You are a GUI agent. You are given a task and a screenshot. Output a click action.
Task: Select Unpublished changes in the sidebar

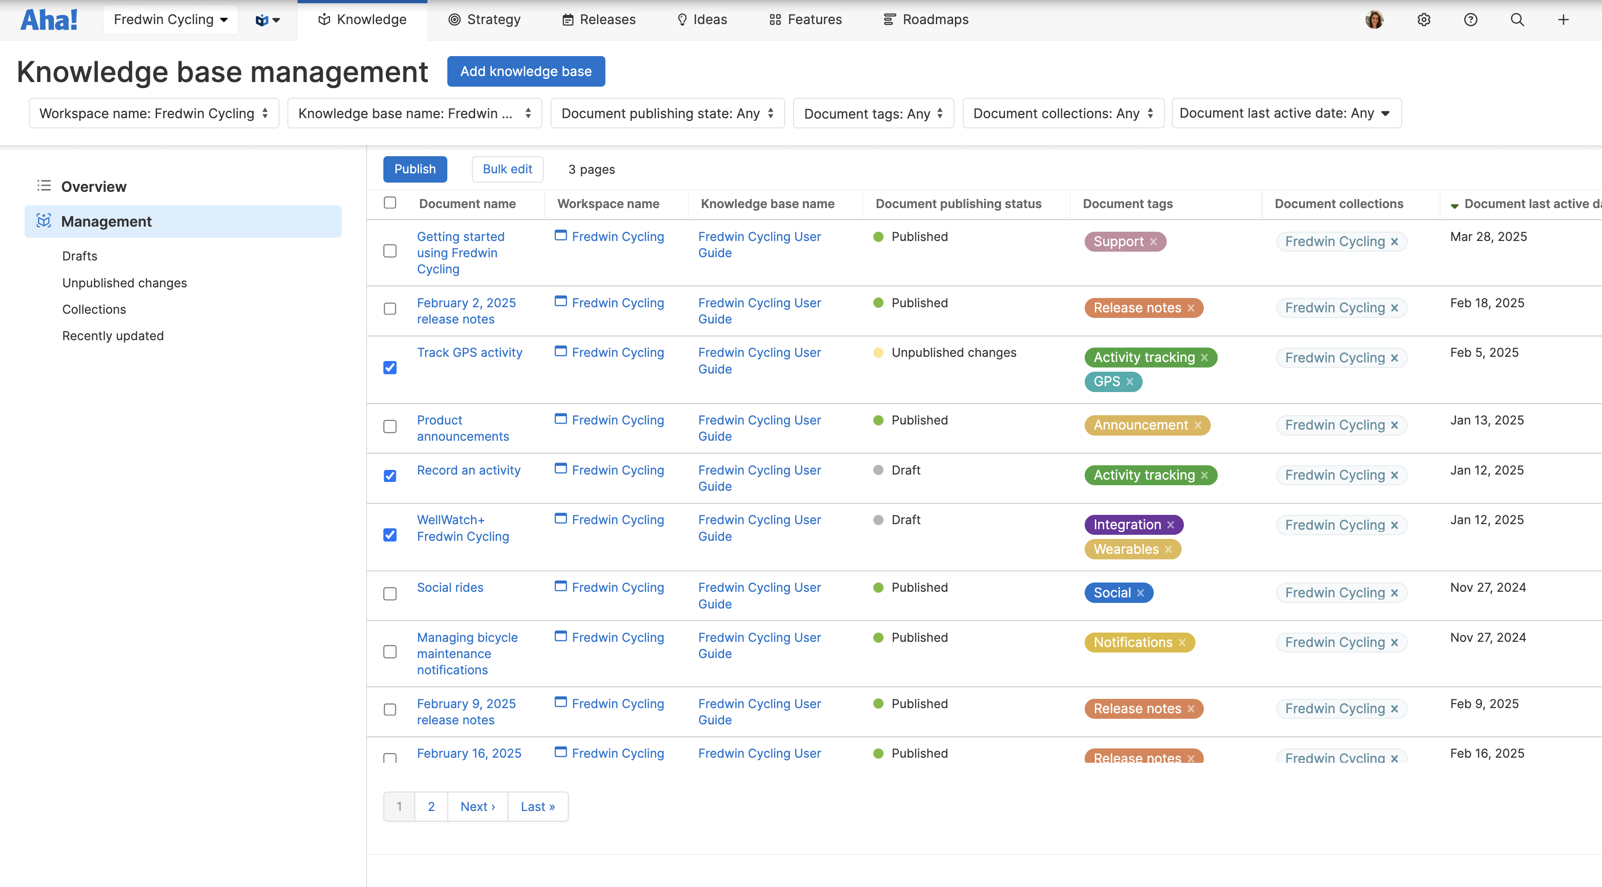click(x=124, y=283)
